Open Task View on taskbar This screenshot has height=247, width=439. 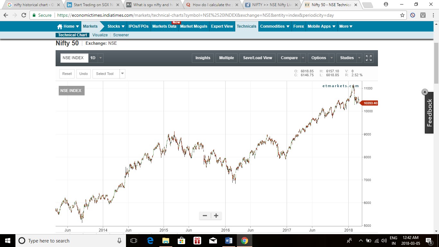pyautogui.click(x=134, y=241)
